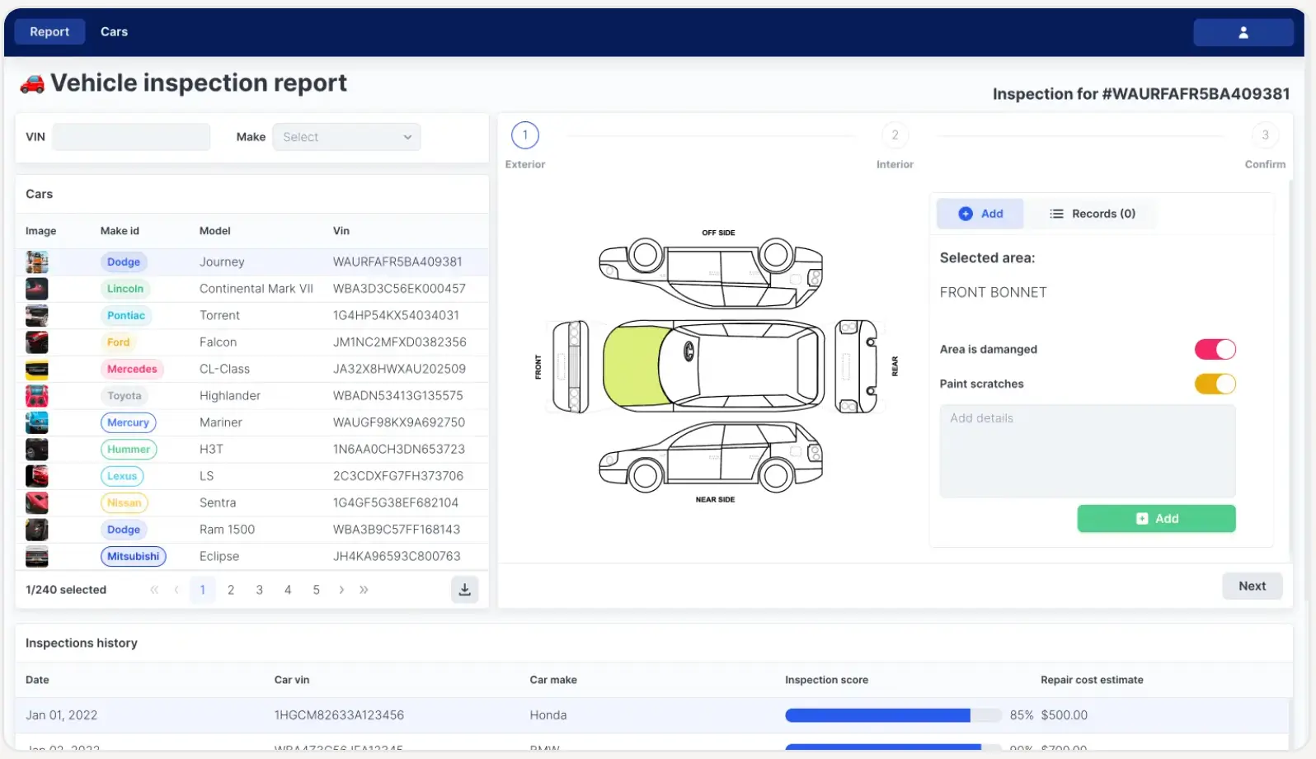The height and width of the screenshot is (759, 1316).
Task: Click the Lincoln Continental car thumbnail
Action: tap(36, 289)
